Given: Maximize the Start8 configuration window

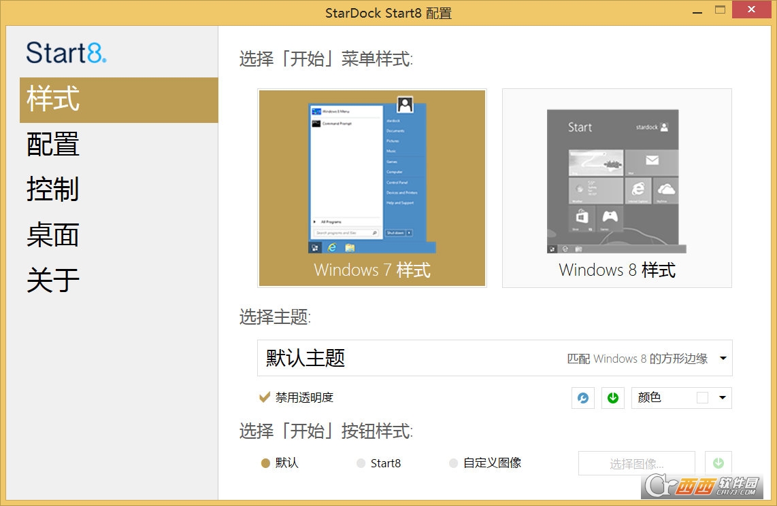Looking at the screenshot, I should pos(720,10).
